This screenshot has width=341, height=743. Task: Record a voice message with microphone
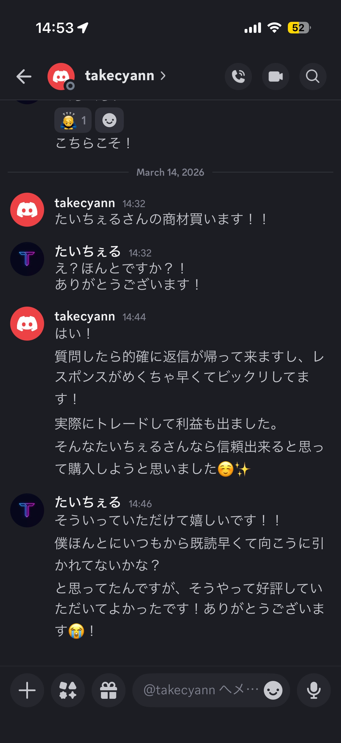coord(313,690)
